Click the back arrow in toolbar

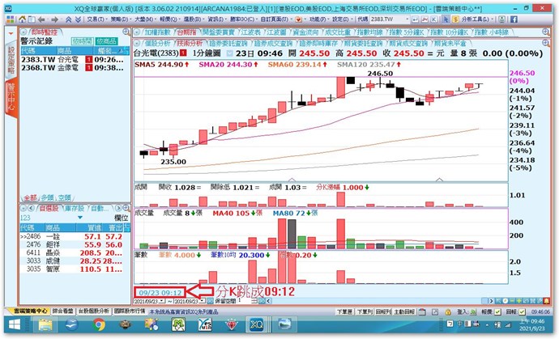pyautogui.click(x=41, y=19)
